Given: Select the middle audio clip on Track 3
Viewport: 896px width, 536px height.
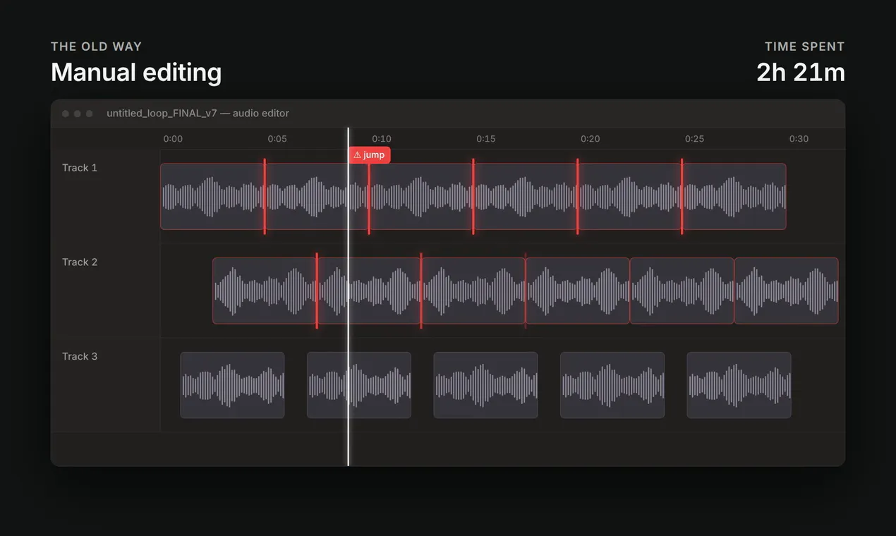Looking at the screenshot, I should pyautogui.click(x=485, y=385).
